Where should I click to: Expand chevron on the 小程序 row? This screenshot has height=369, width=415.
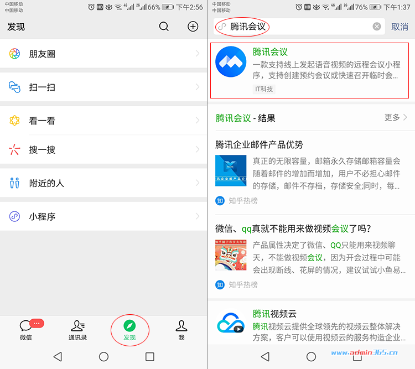point(198,216)
